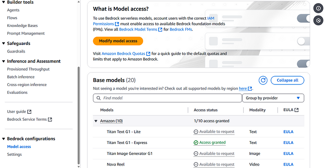Viewport: 326px width, 168px height.
Task: Collapse the Safeguards section
Action: point(4,44)
